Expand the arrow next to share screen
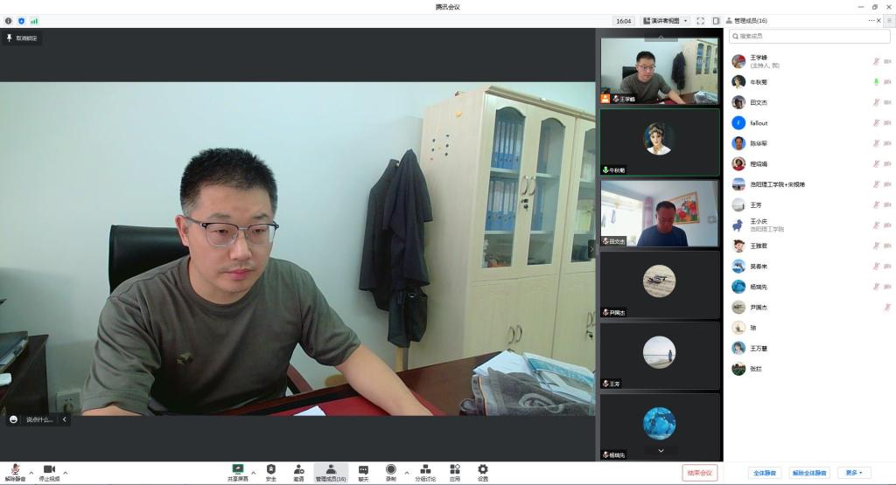The width and height of the screenshot is (896, 485). (x=254, y=472)
